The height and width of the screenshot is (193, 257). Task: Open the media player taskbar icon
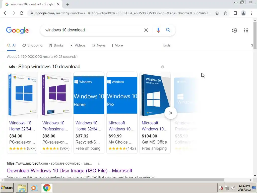(x=34, y=187)
